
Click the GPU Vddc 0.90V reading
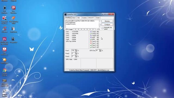(x=72, y=59)
